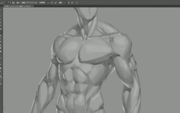The width and height of the screenshot is (180, 113).
Task: Open the brush preset picker
Action: pos(9,3)
